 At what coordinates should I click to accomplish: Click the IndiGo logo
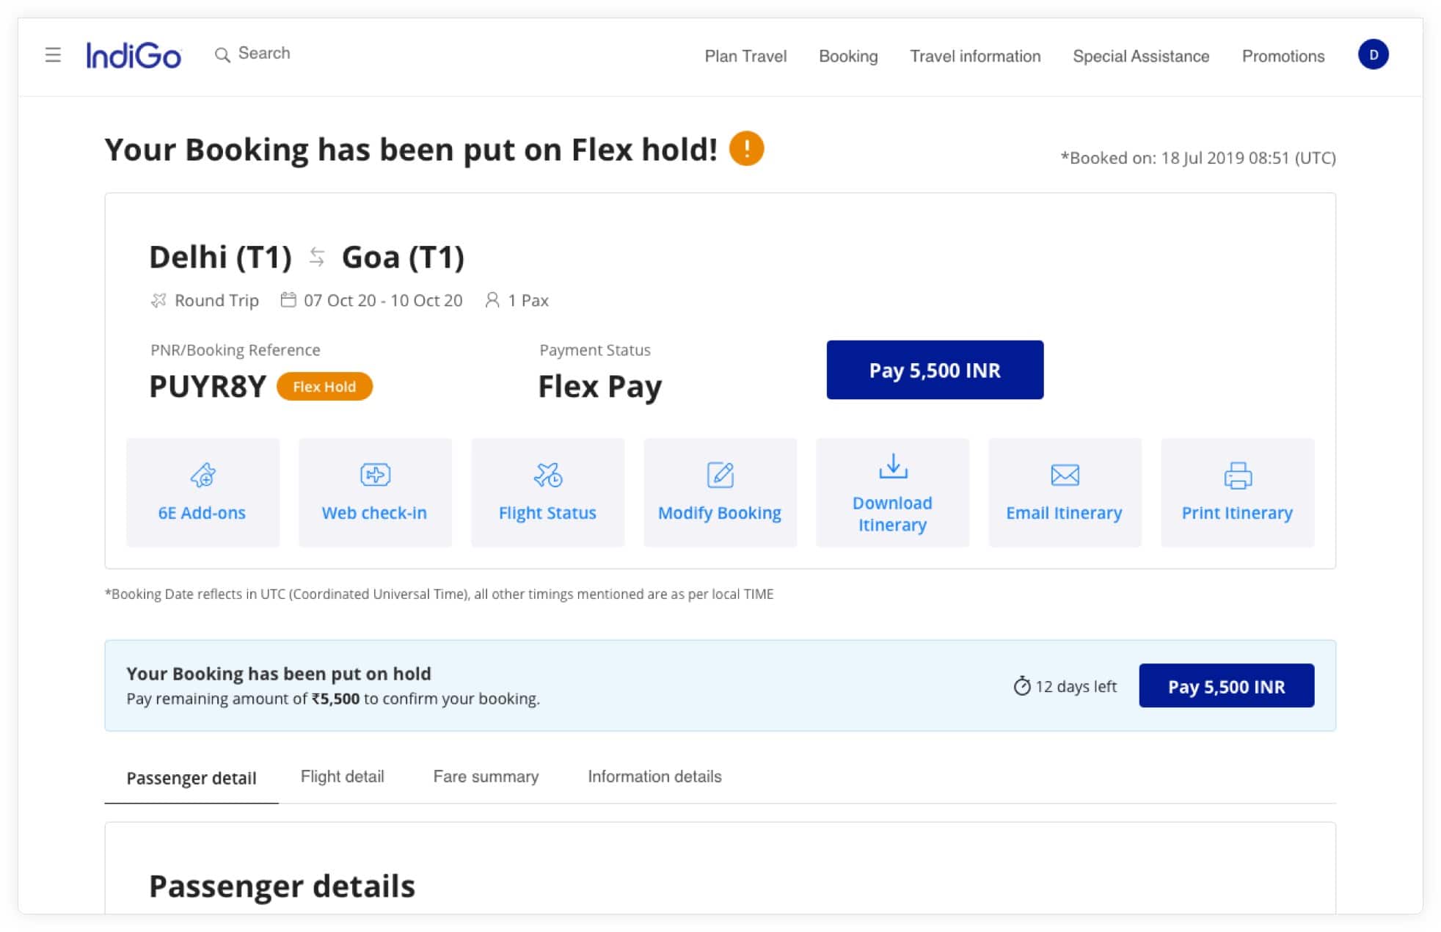coord(134,55)
